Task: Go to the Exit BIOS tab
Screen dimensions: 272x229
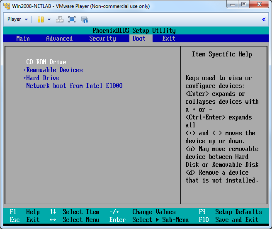Action: (169, 38)
